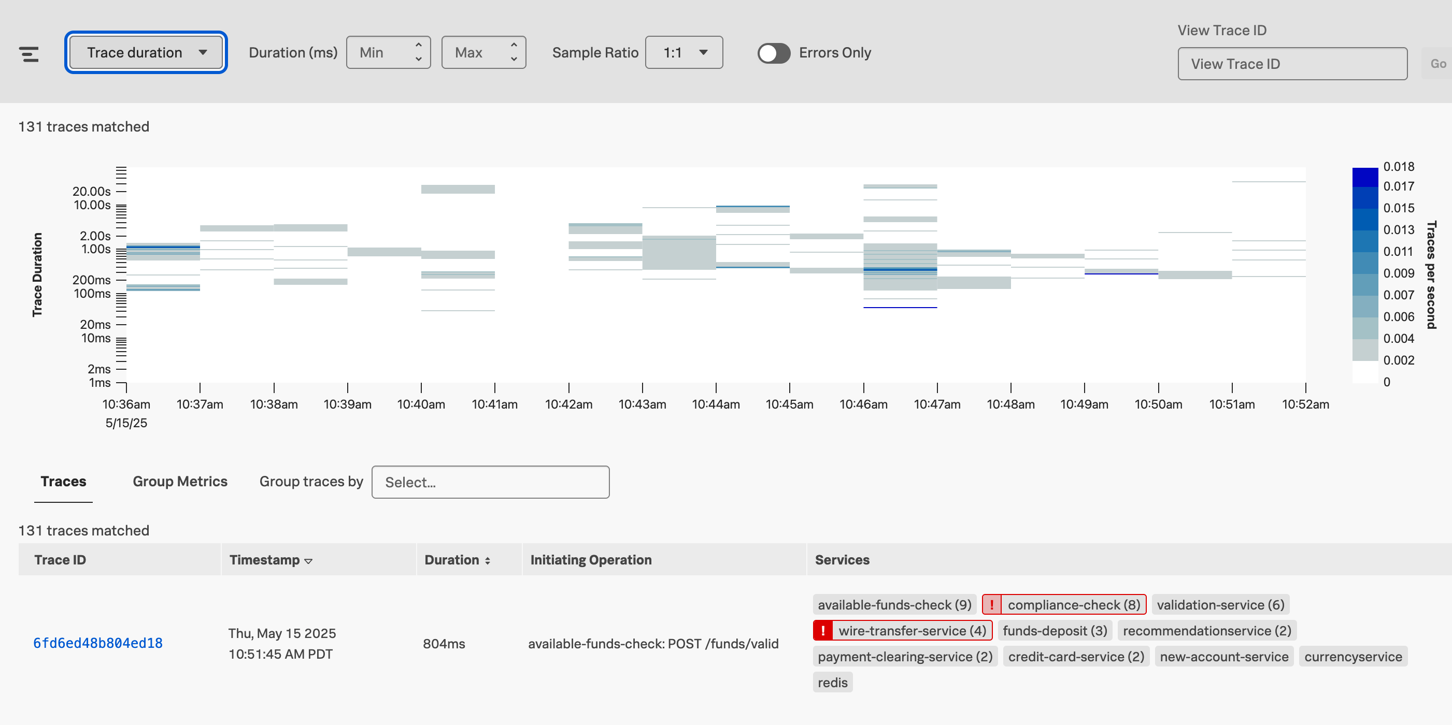Decrement the Max duration with the down stepper
This screenshot has height=725, width=1452.
point(514,59)
